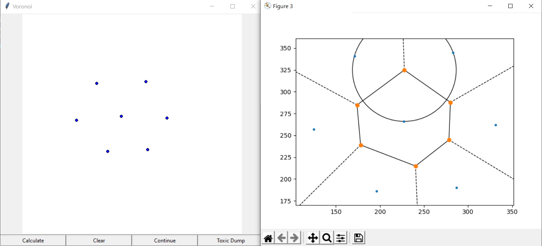
Task: Click the Figure 3 title text
Action: pyautogui.click(x=283, y=6)
